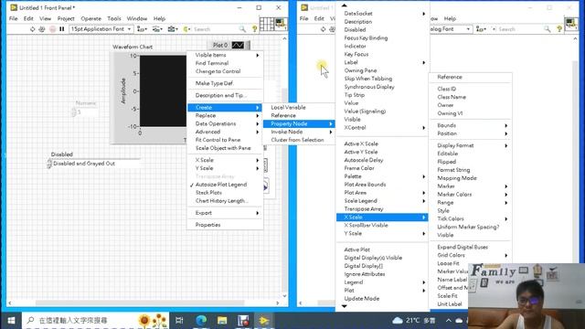Open the Dialog Font dropdown in the right window
This screenshot has height=329, width=585.
click(x=451, y=29)
